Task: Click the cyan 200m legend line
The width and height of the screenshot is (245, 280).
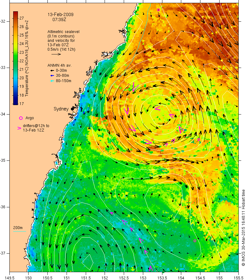Action: [19, 232]
